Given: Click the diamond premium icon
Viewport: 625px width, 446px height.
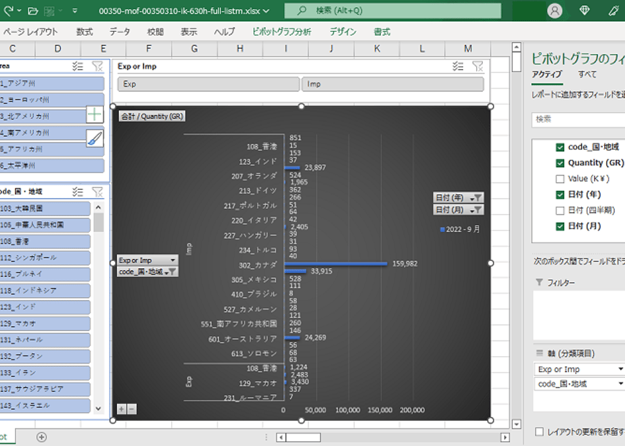Looking at the screenshot, I should tap(584, 11).
